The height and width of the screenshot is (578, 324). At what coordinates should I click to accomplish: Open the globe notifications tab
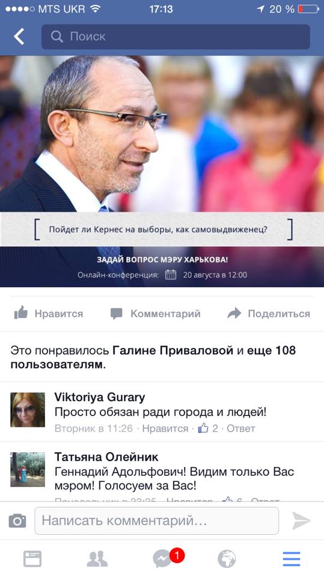(227, 559)
